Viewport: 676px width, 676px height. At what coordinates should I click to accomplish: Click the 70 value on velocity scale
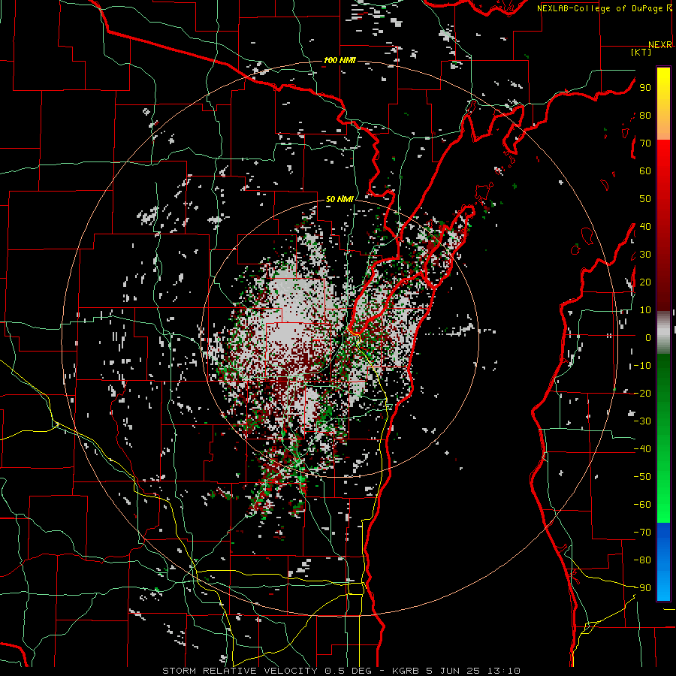645,143
